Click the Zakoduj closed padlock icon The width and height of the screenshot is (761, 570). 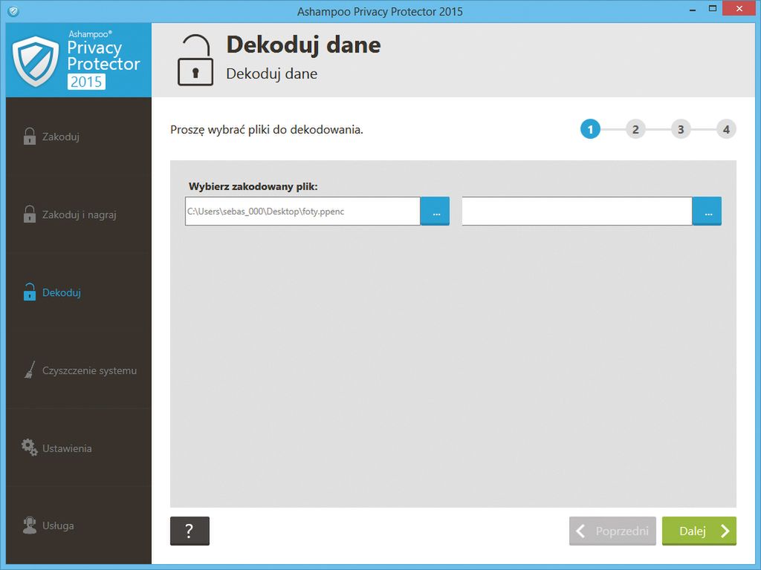(x=30, y=137)
